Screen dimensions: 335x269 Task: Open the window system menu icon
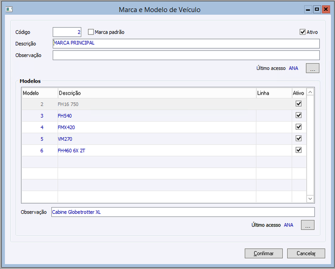[x=9, y=9]
